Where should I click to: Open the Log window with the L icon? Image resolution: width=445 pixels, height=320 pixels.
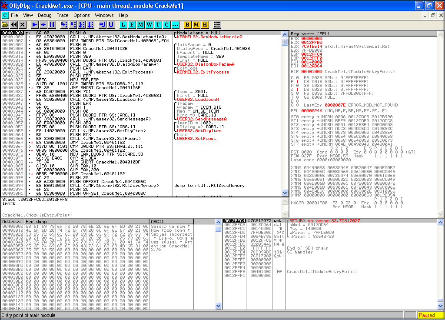pyautogui.click(x=123, y=25)
